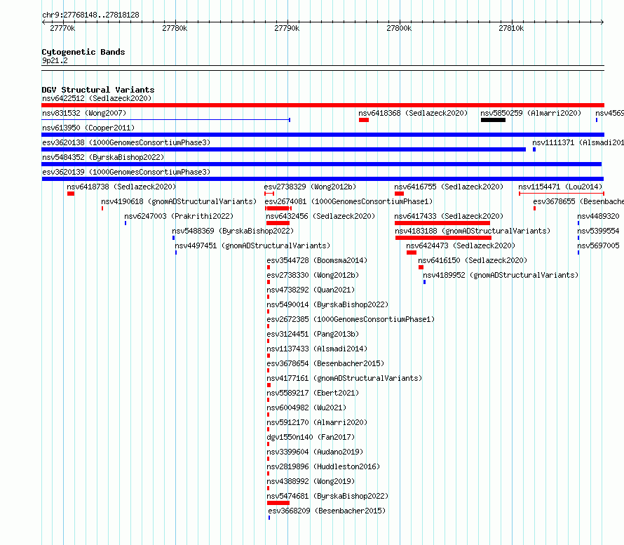Open nsv5474681 (ByrskaBishop2022) label
The image size is (624, 545).
(x=327, y=496)
